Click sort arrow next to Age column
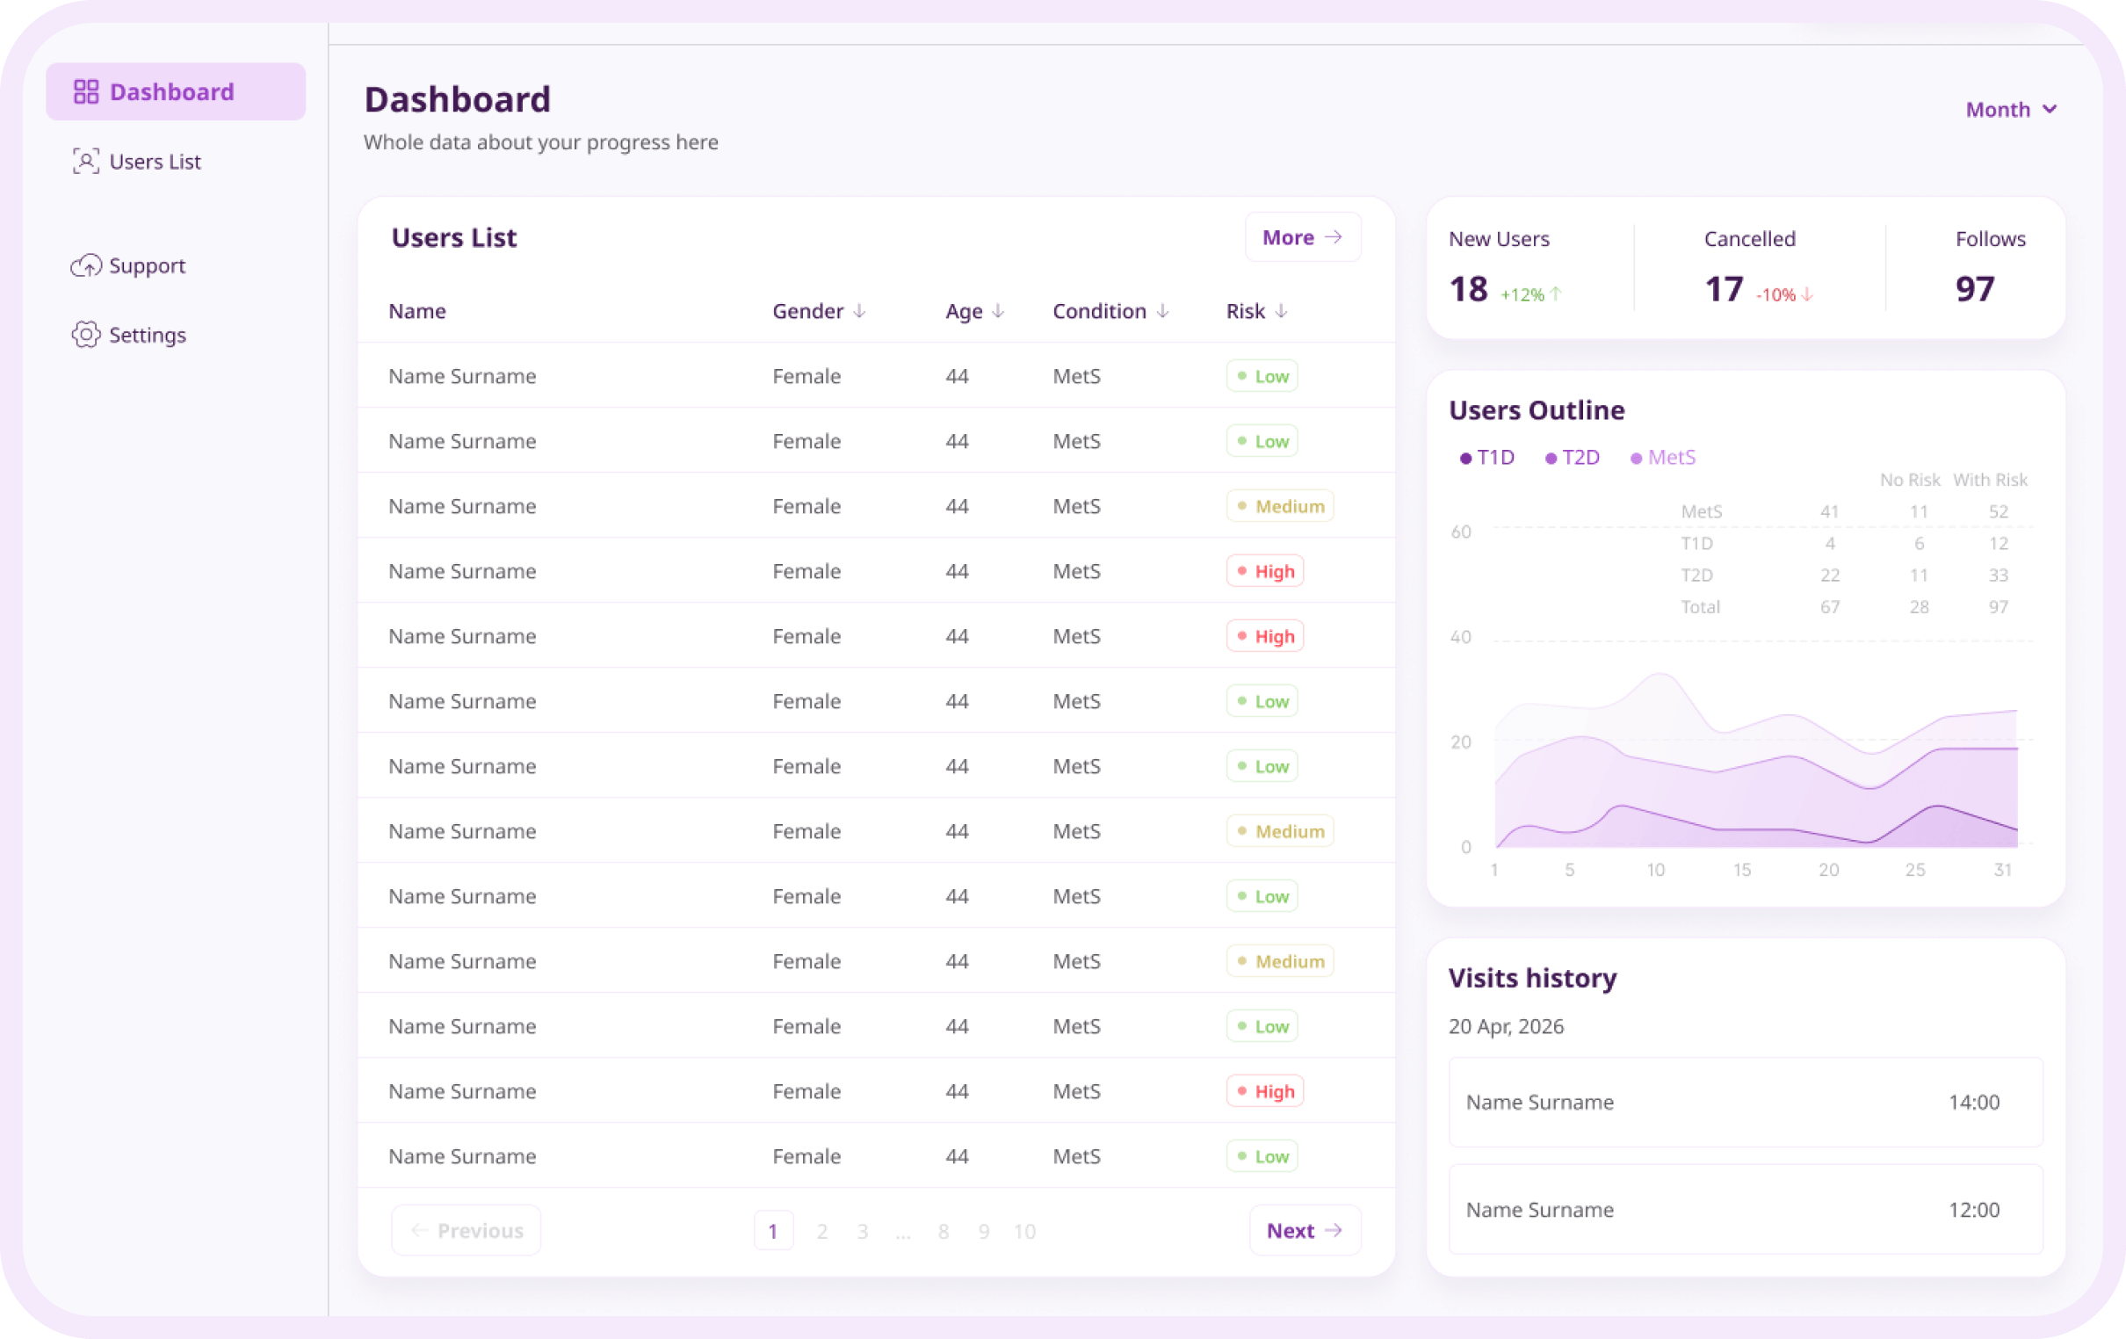The image size is (2126, 1339). coord(998,311)
